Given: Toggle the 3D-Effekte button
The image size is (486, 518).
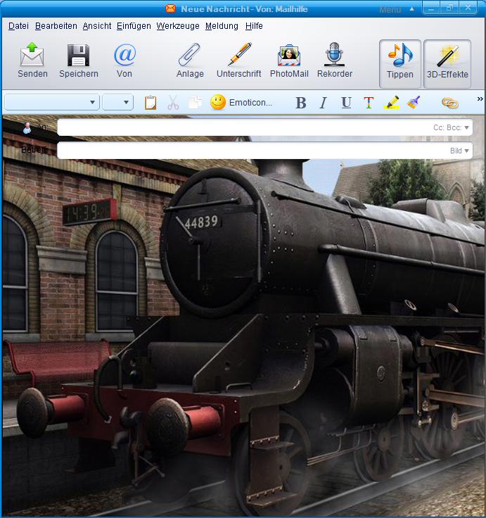Looking at the screenshot, I should pyautogui.click(x=447, y=64).
